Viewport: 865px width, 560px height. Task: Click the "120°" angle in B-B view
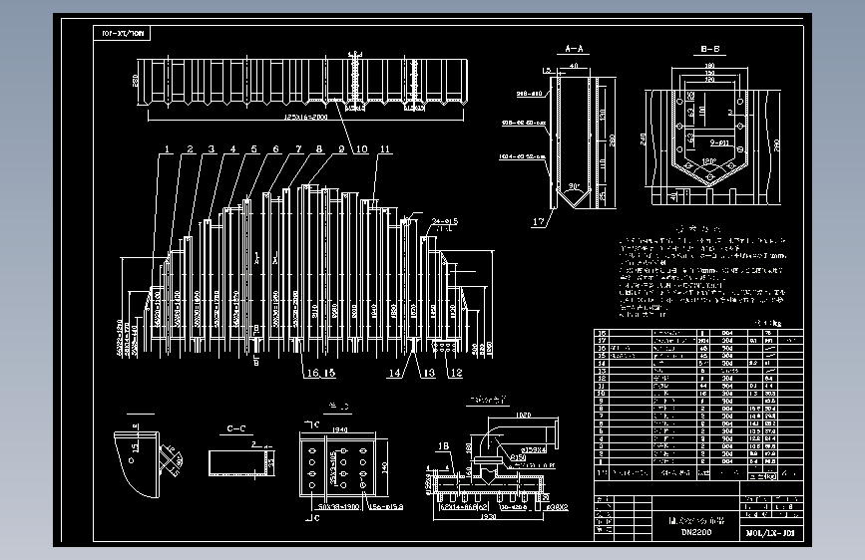[x=709, y=161]
